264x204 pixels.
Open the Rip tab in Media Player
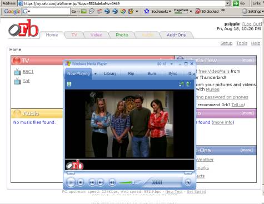coord(131,73)
